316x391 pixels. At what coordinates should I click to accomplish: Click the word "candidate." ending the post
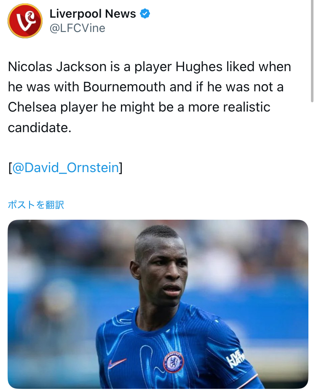click(40, 127)
